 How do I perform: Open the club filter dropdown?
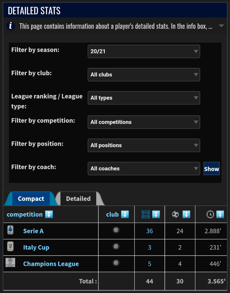(x=144, y=75)
